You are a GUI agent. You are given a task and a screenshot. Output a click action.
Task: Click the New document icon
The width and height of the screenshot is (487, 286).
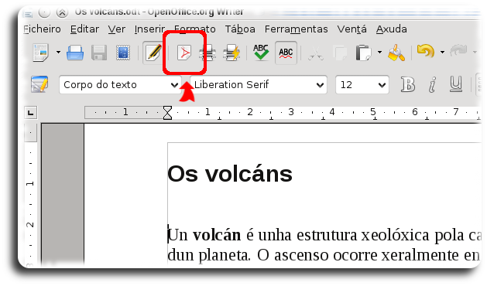click(x=41, y=53)
